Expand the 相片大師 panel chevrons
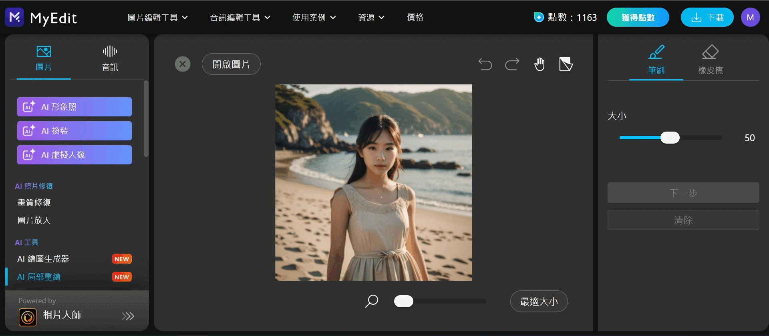 pyautogui.click(x=128, y=316)
